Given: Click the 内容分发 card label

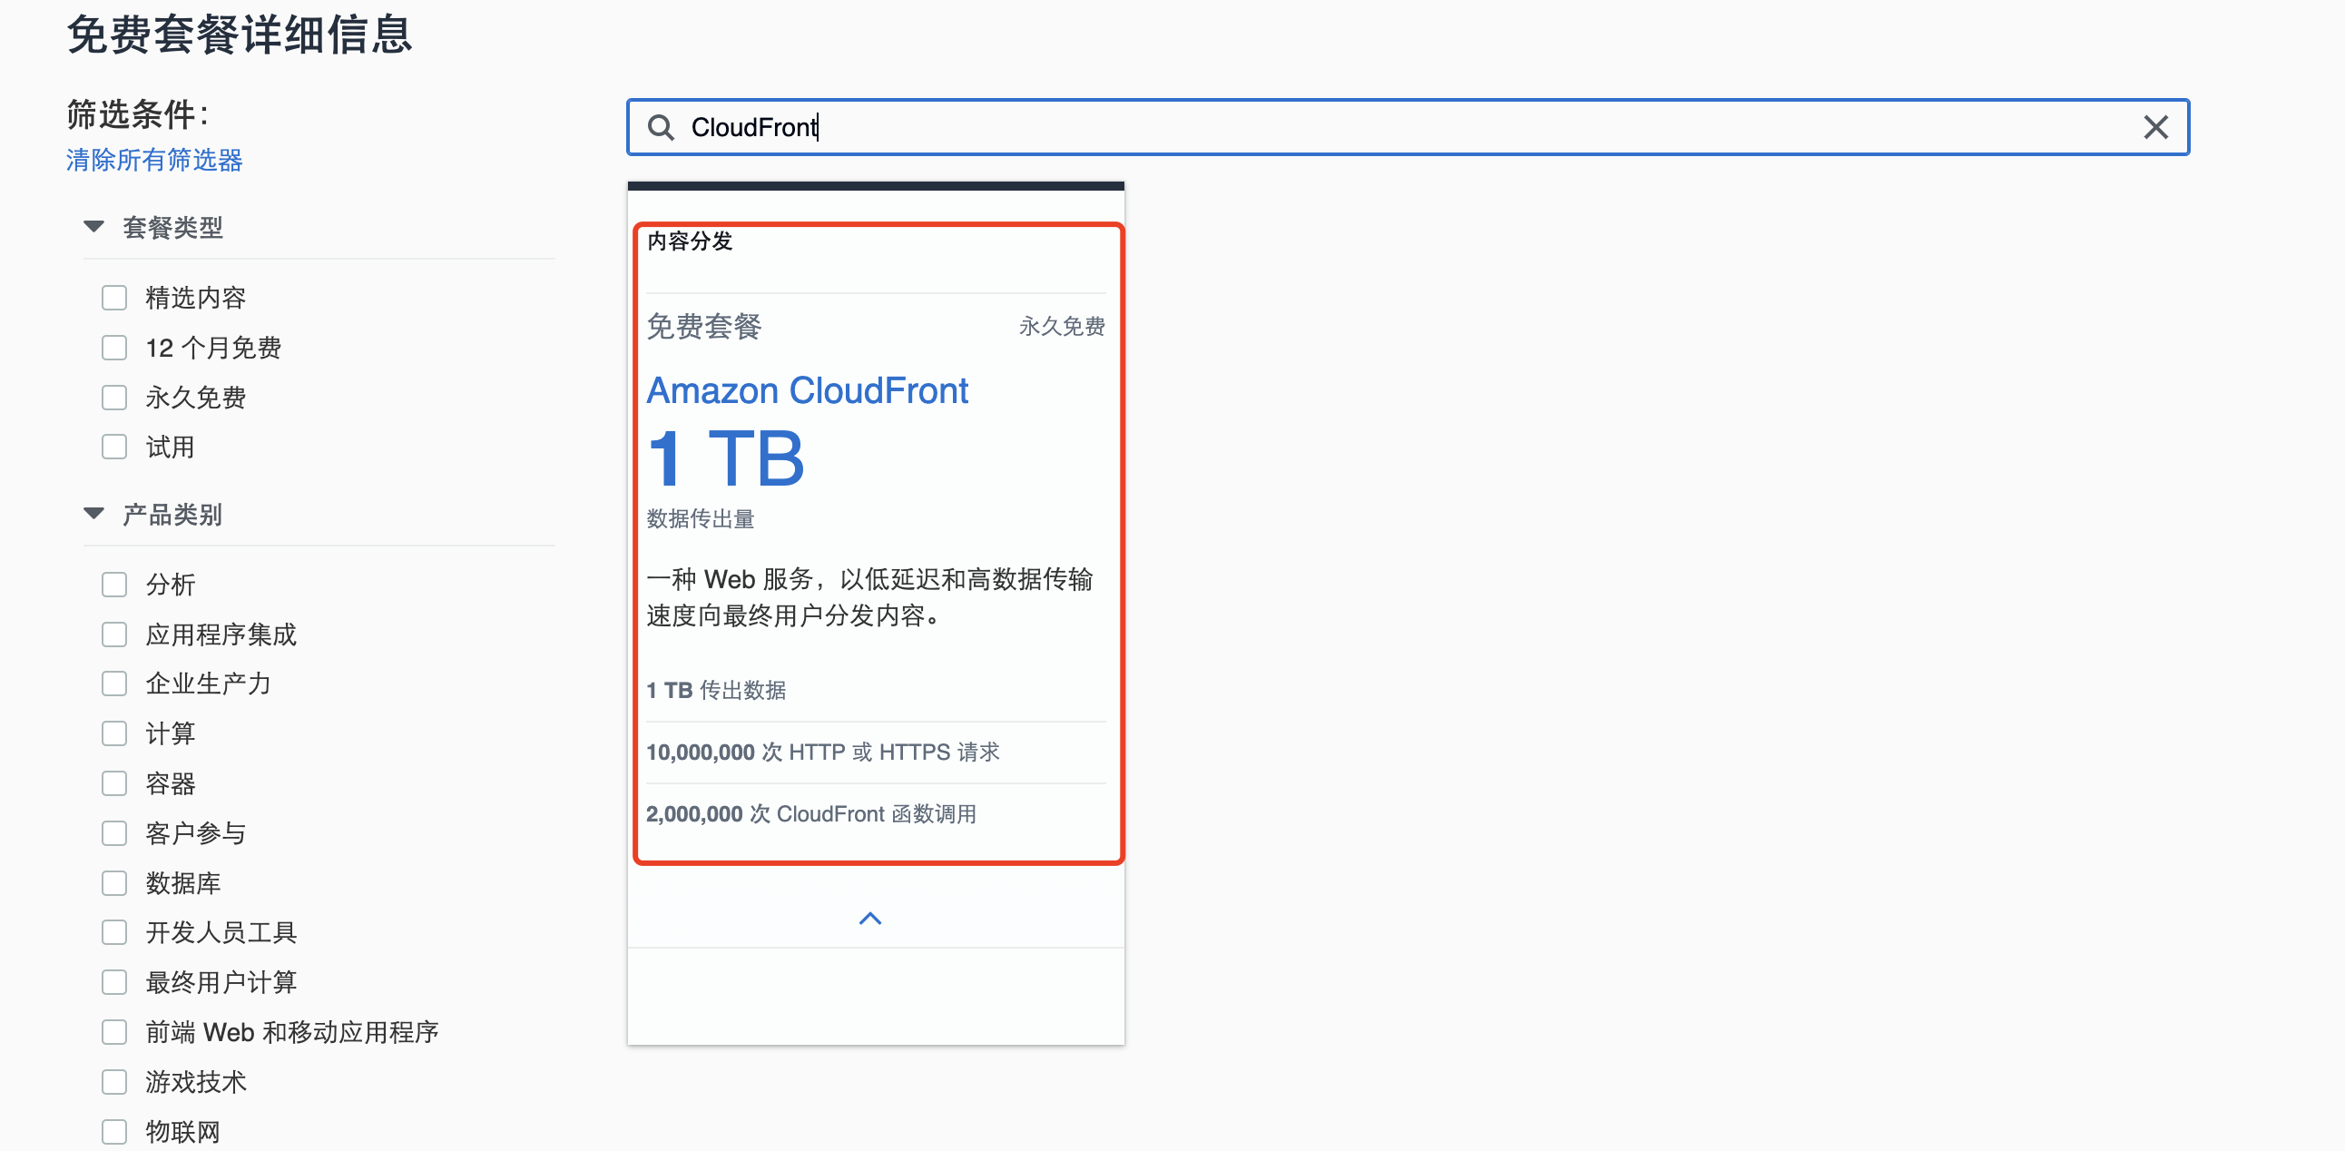Looking at the screenshot, I should (690, 241).
